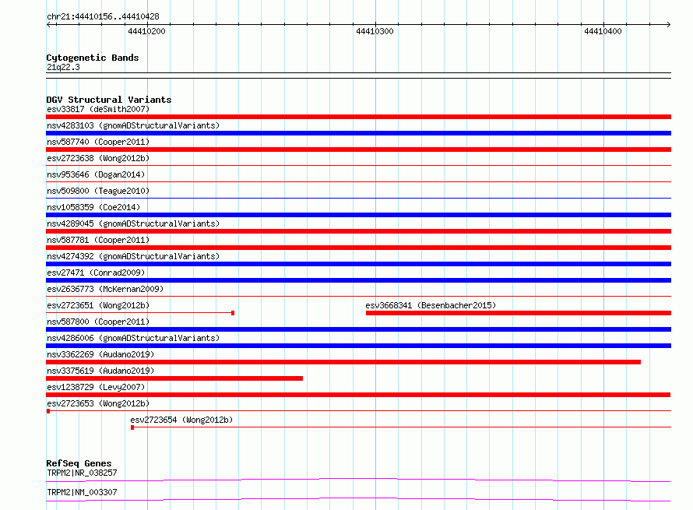This screenshot has height=510, width=693.
Task: Click the nsv1058359 (Coe2014) variant label
Action: point(93,207)
